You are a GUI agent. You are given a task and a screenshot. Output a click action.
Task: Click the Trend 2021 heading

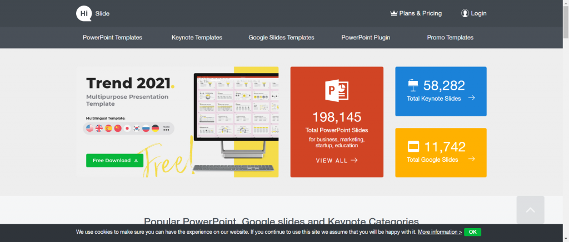[130, 84]
